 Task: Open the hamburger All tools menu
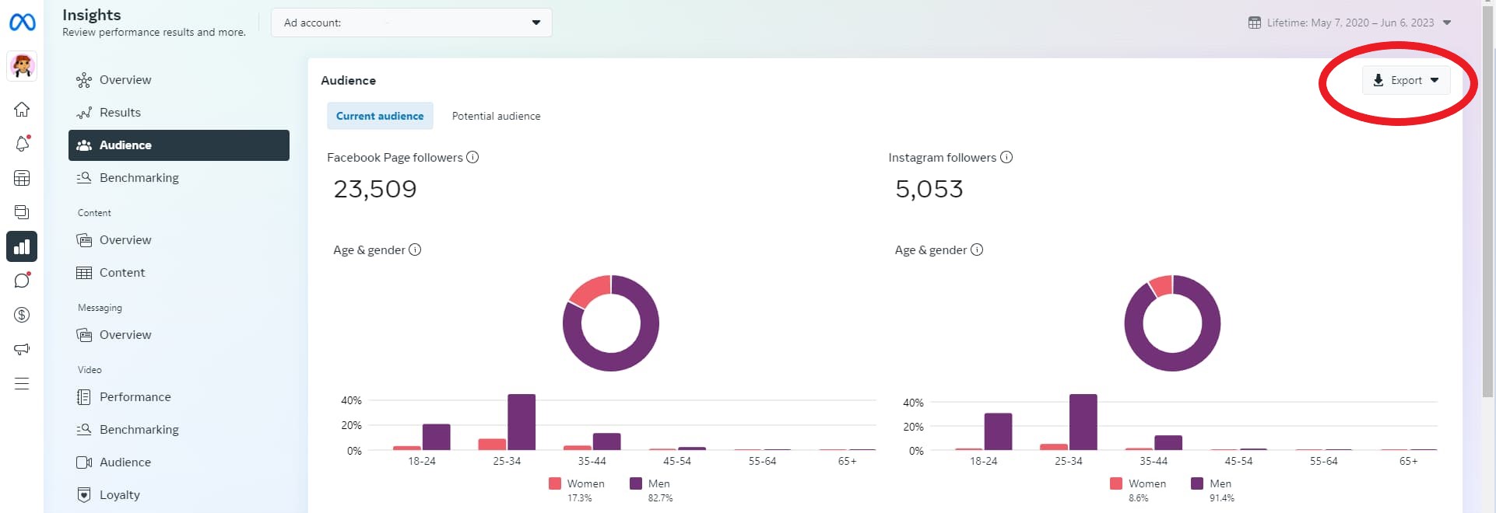point(22,383)
